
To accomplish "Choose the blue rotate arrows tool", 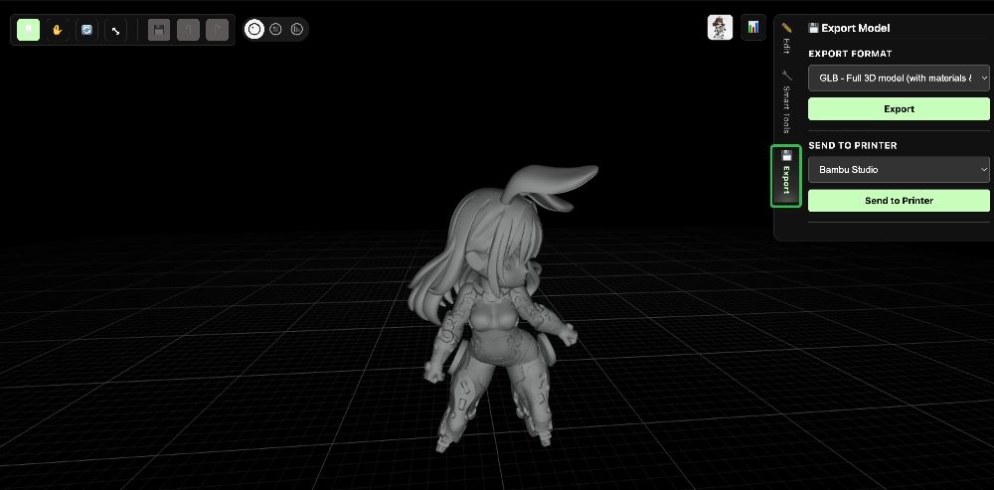I will 86,30.
